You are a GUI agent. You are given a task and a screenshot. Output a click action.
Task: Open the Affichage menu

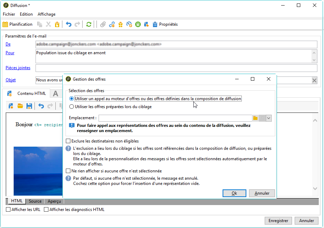pos(46,14)
